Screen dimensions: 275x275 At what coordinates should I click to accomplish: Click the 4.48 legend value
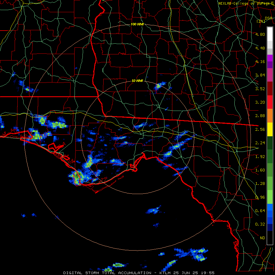(260, 48)
